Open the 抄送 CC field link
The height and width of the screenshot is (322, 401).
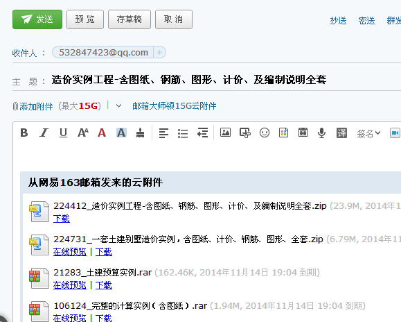(x=338, y=21)
